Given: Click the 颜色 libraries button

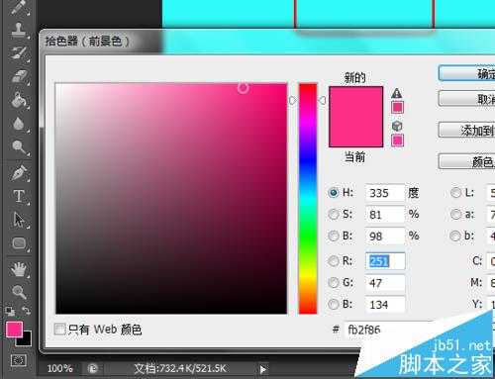Looking at the screenshot, I should pos(466,161).
